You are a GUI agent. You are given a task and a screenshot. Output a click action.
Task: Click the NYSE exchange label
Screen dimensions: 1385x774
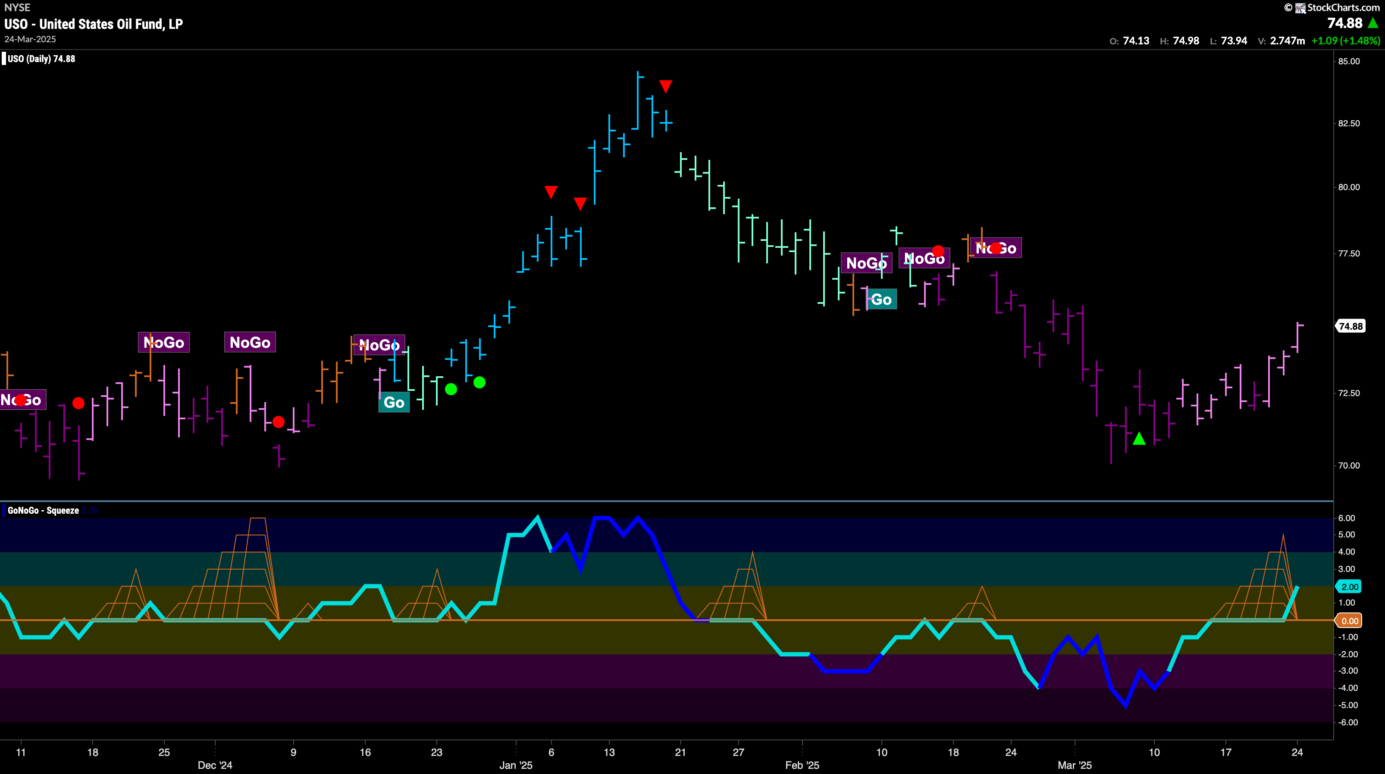tap(17, 7)
